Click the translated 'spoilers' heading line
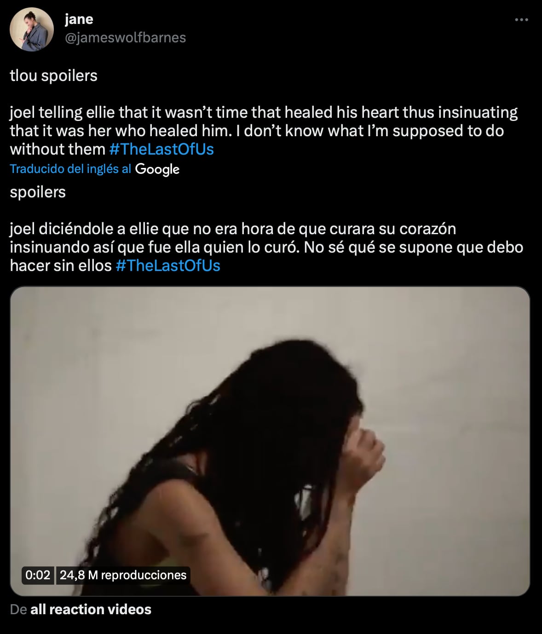Image resolution: width=542 pixels, height=634 pixels. 38,192
